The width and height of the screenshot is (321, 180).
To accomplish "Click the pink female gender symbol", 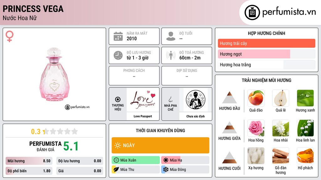I will (9, 36).
